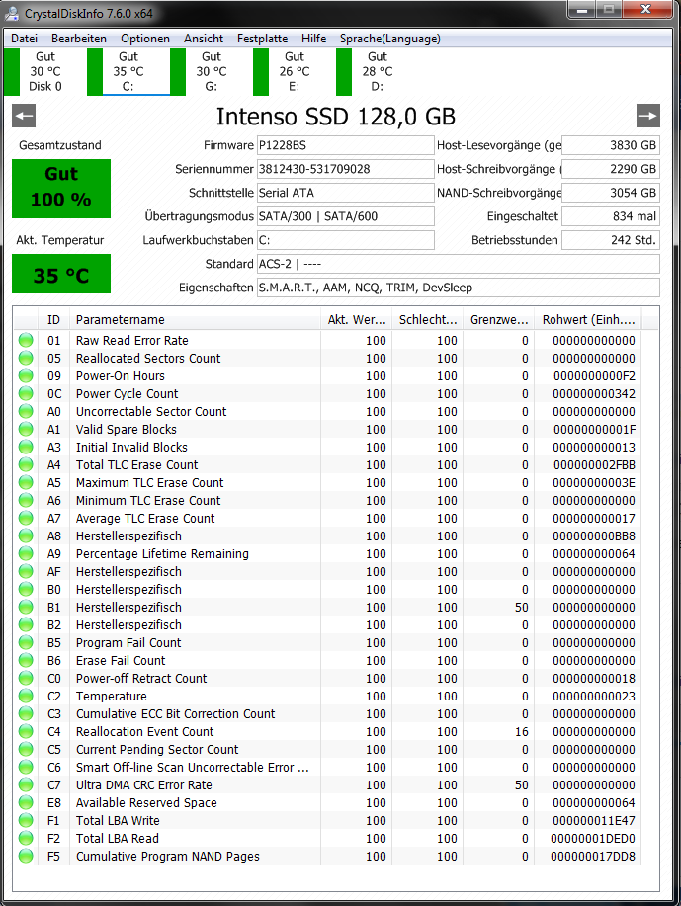Click the Gut 100 % health status button
681x906 pixels.
pos(61,189)
